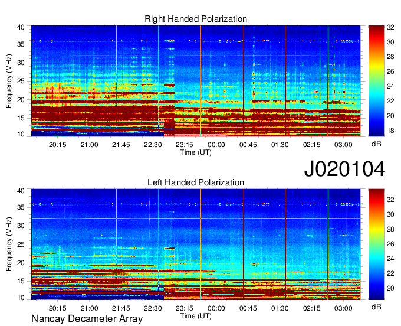Click the 30 MHz tick on Left Handed plot

pyautogui.click(x=21, y=226)
